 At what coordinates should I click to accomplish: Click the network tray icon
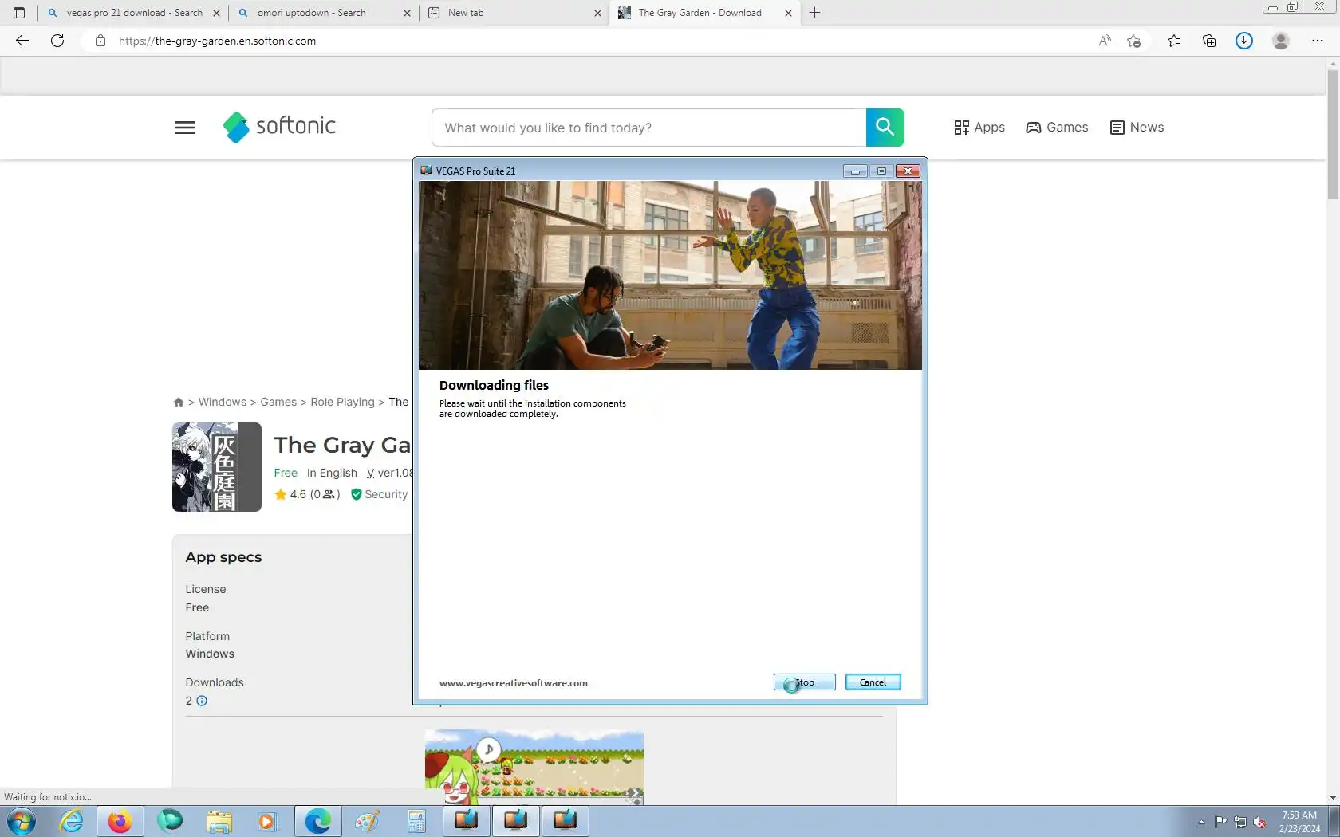click(1240, 822)
